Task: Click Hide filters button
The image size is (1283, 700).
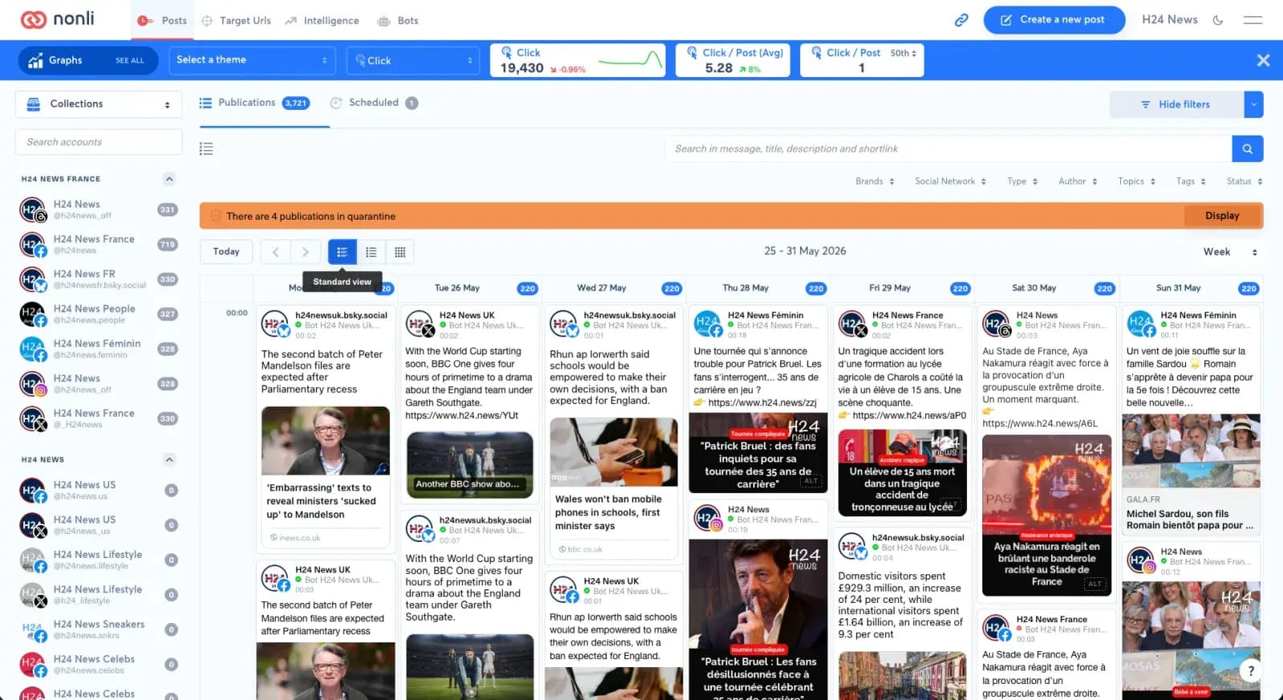Action: 1176,104
